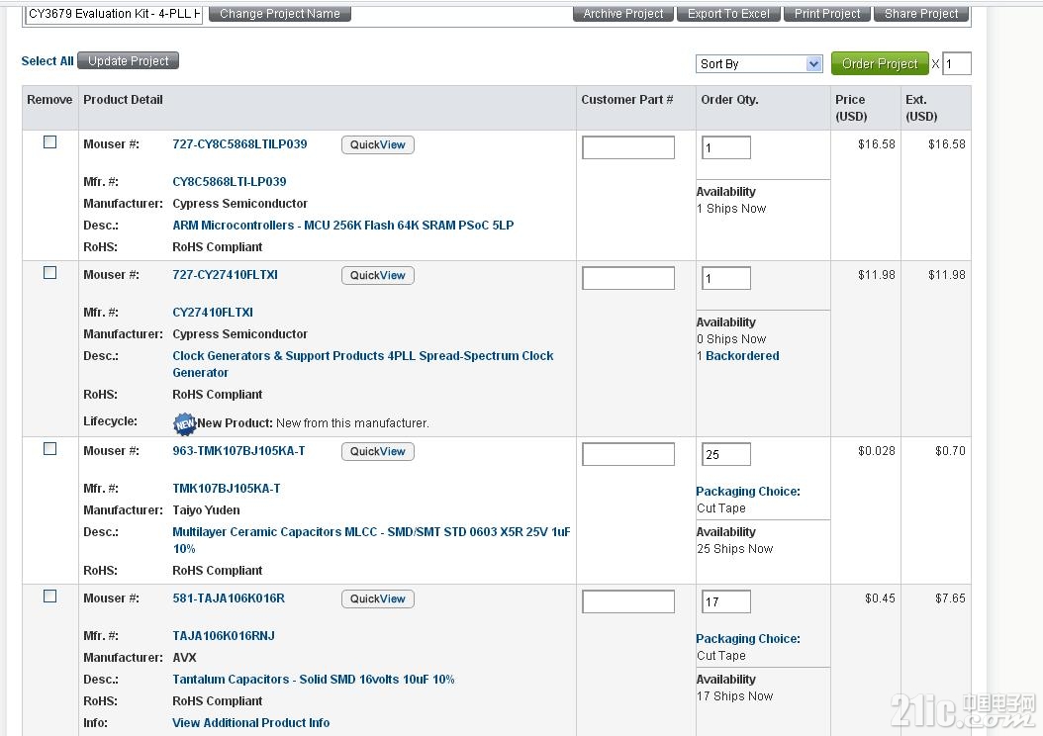This screenshot has width=1043, height=736.
Task: Click View Additional Product Info link
Action: click(250, 723)
